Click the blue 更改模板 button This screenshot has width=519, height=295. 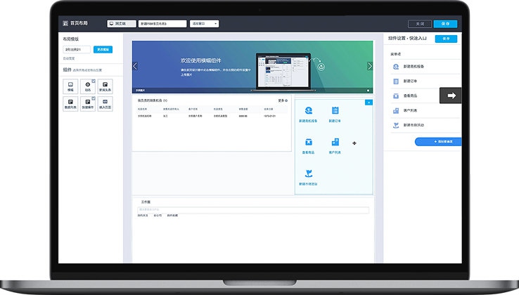coord(103,50)
